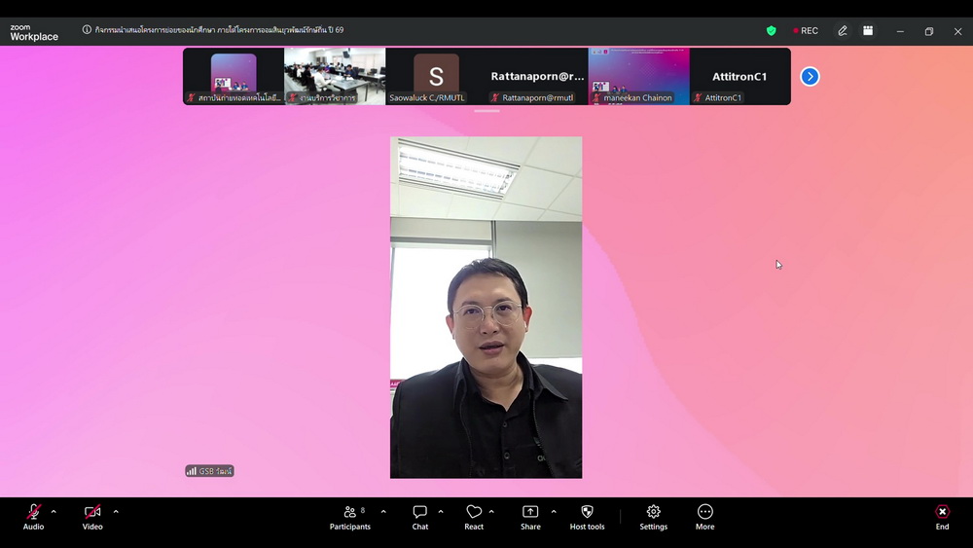Screen dimensions: 973x548
Task: Open the React emoji menu
Action: (x=474, y=516)
